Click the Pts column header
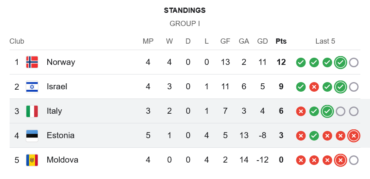This screenshot has width=370, height=179. point(281,41)
